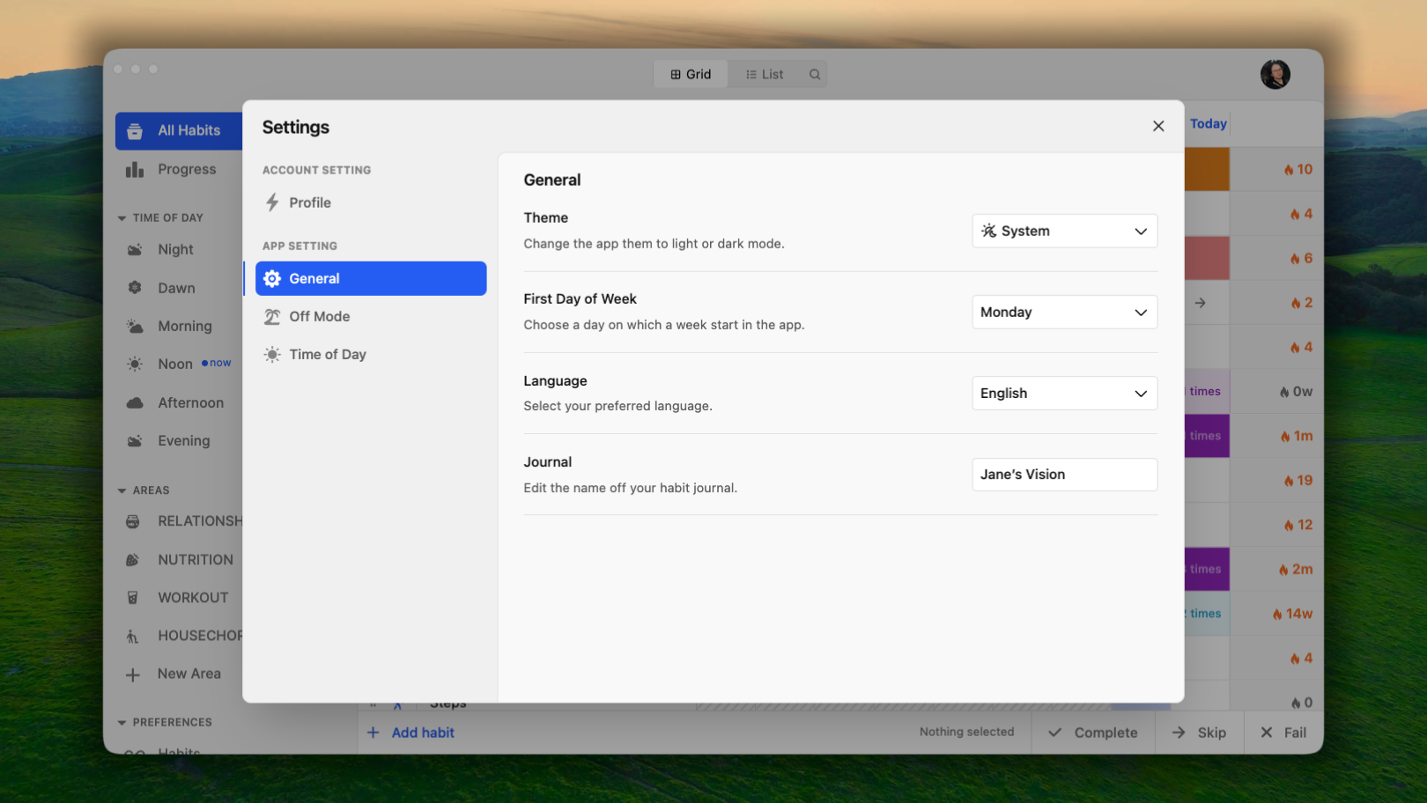This screenshot has width=1427, height=803.
Task: Collapse the Preferences section
Action: pos(122,722)
